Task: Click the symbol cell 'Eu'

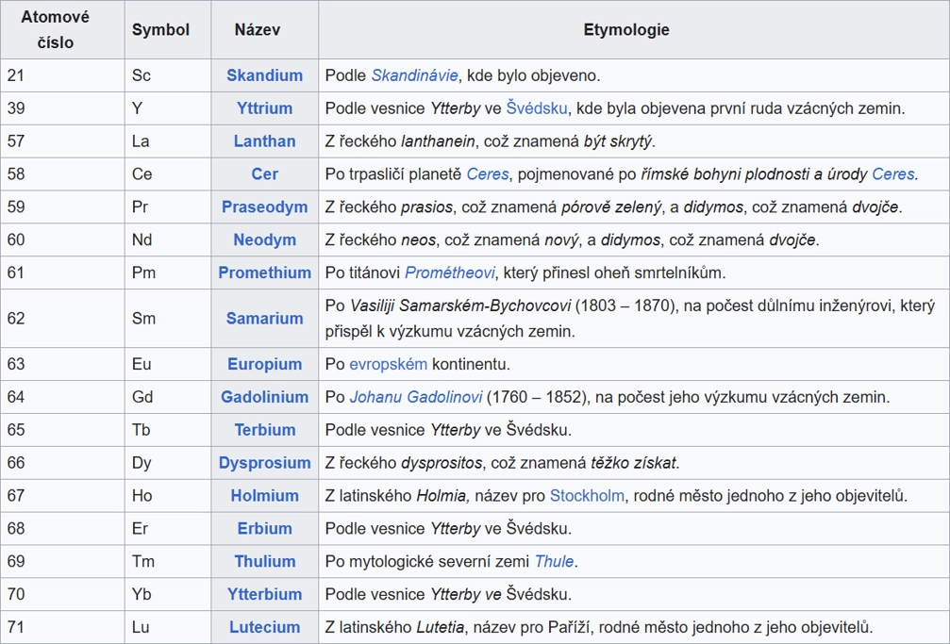Action: coord(168,364)
